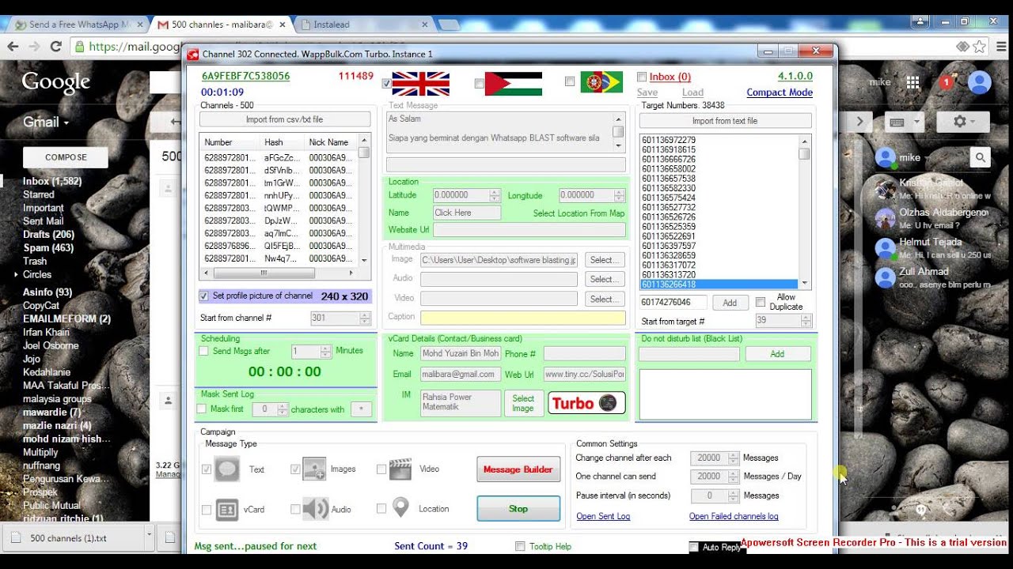This screenshot has height=569, width=1013.
Task: Click Import from text file button
Action: point(725,121)
